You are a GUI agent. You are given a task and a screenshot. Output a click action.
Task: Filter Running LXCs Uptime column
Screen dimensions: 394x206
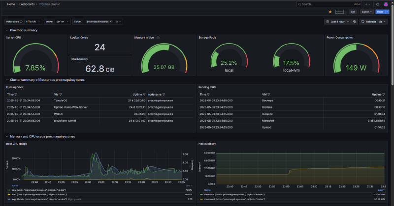[x=384, y=95]
